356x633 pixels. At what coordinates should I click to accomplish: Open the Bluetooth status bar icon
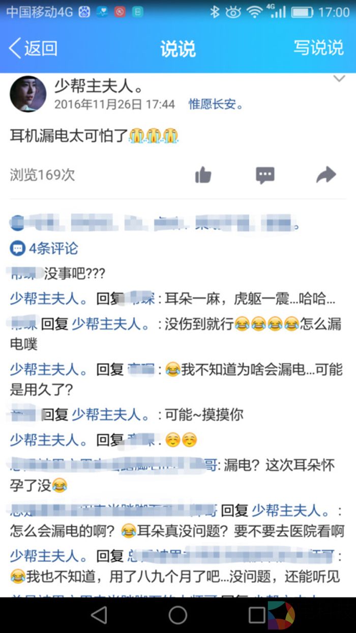click(x=215, y=12)
